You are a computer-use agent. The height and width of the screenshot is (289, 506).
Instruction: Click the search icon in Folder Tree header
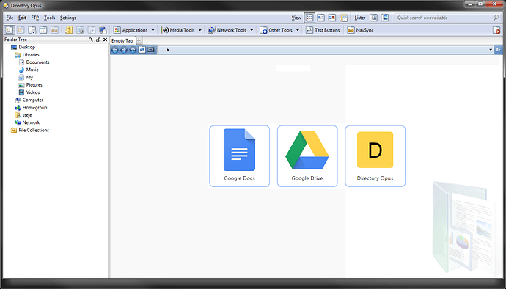[91, 40]
